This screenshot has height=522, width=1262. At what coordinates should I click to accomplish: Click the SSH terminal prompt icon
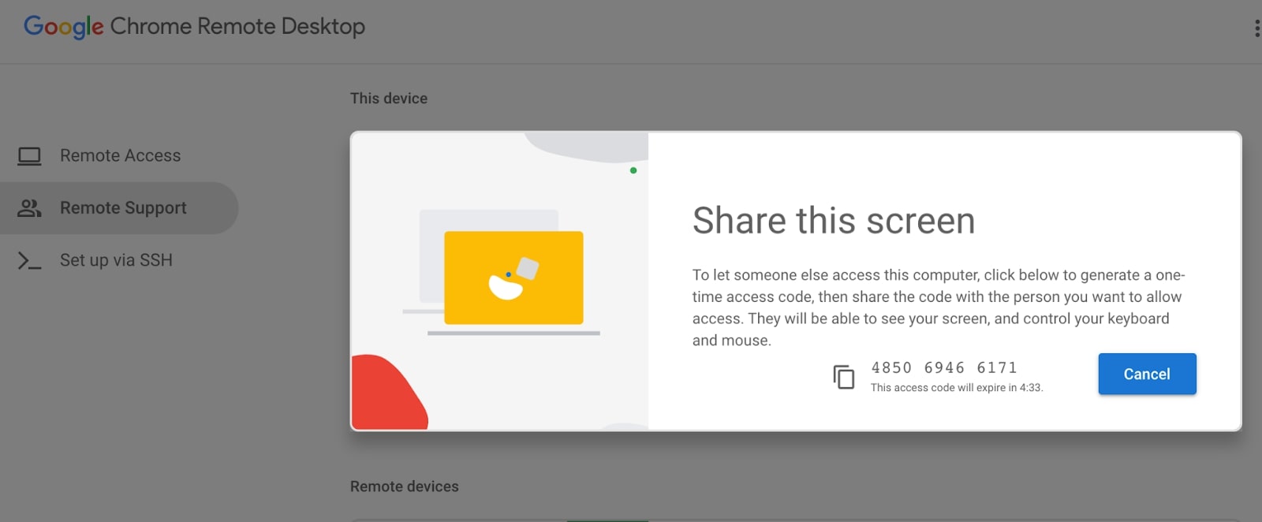pyautogui.click(x=29, y=260)
